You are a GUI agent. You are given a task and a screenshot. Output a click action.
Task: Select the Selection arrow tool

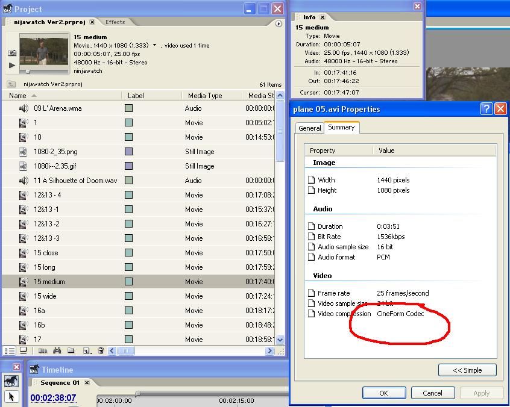tap(11, 397)
